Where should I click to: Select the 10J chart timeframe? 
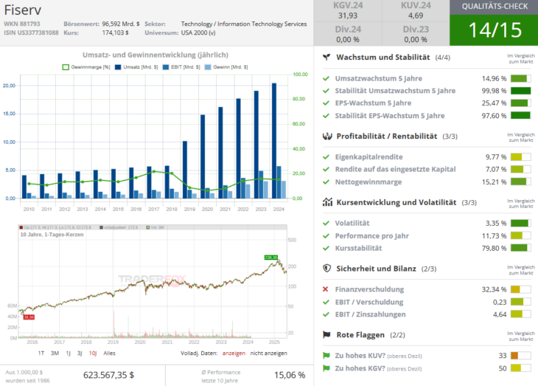click(x=93, y=353)
